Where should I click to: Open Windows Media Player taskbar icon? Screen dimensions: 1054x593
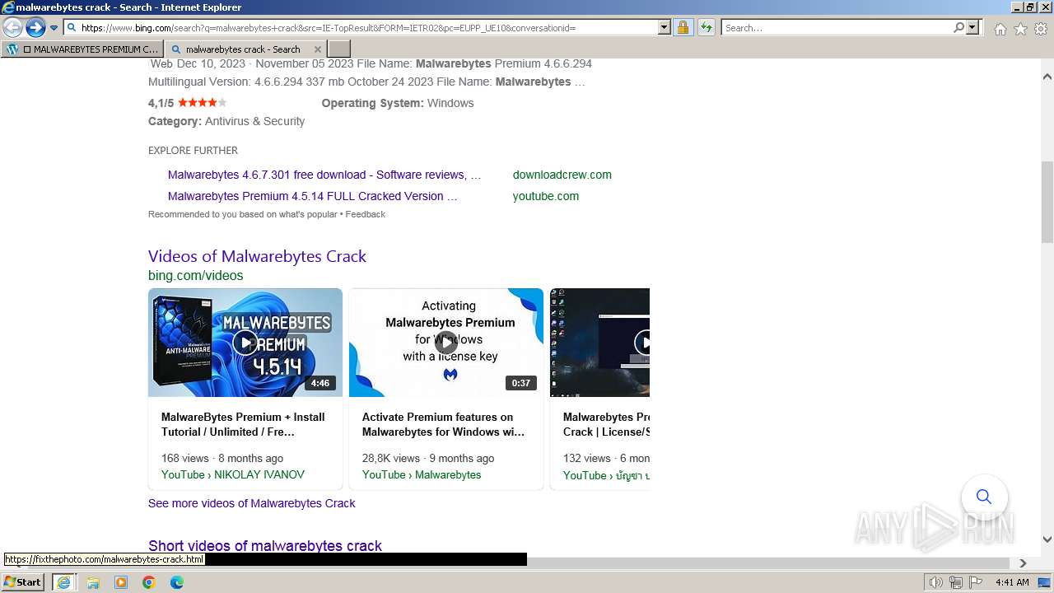[121, 582]
